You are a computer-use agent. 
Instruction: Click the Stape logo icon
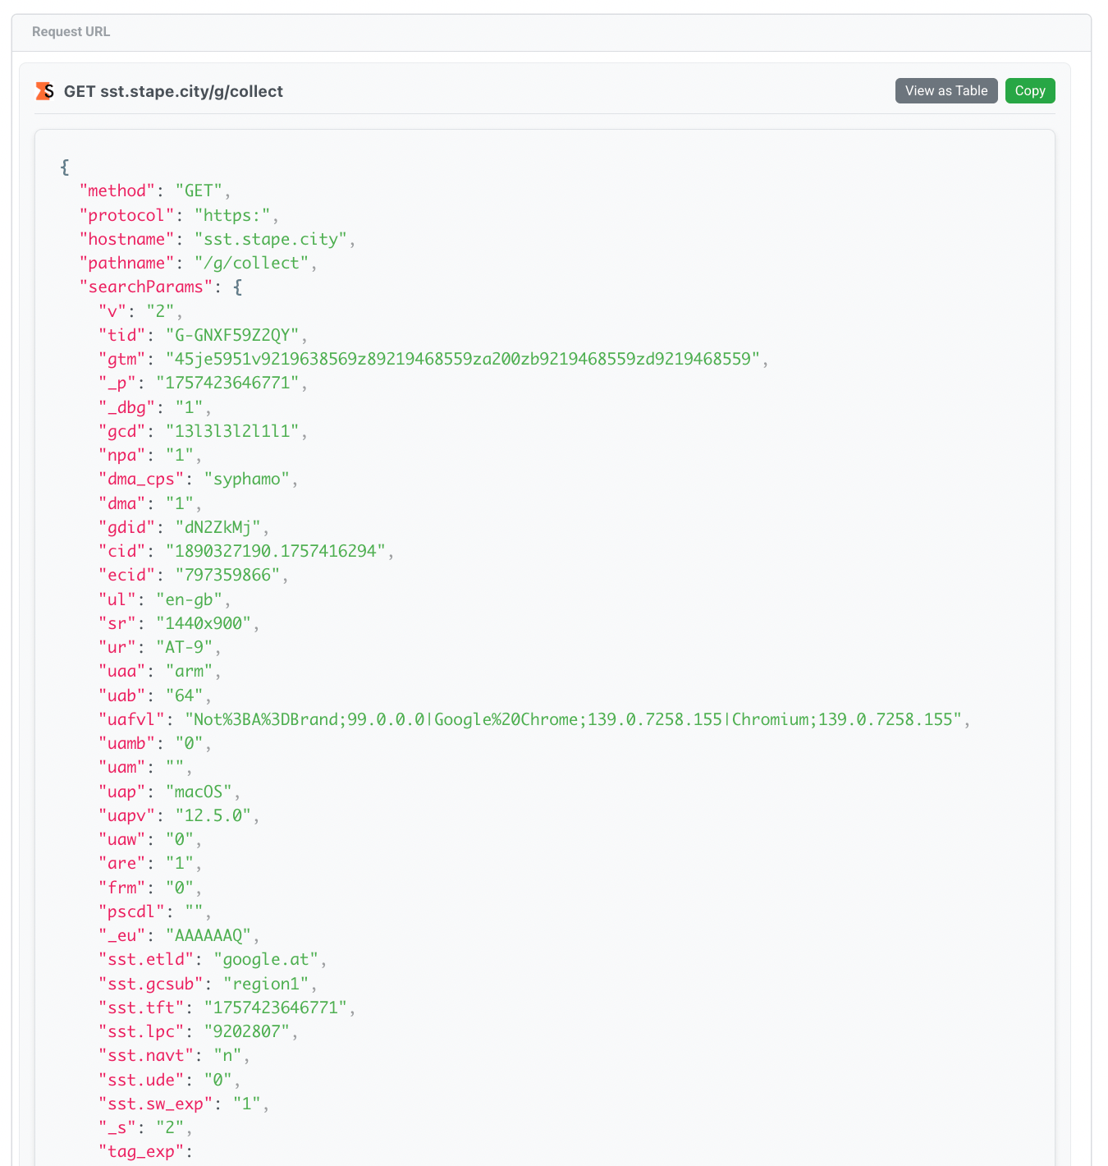coord(44,91)
